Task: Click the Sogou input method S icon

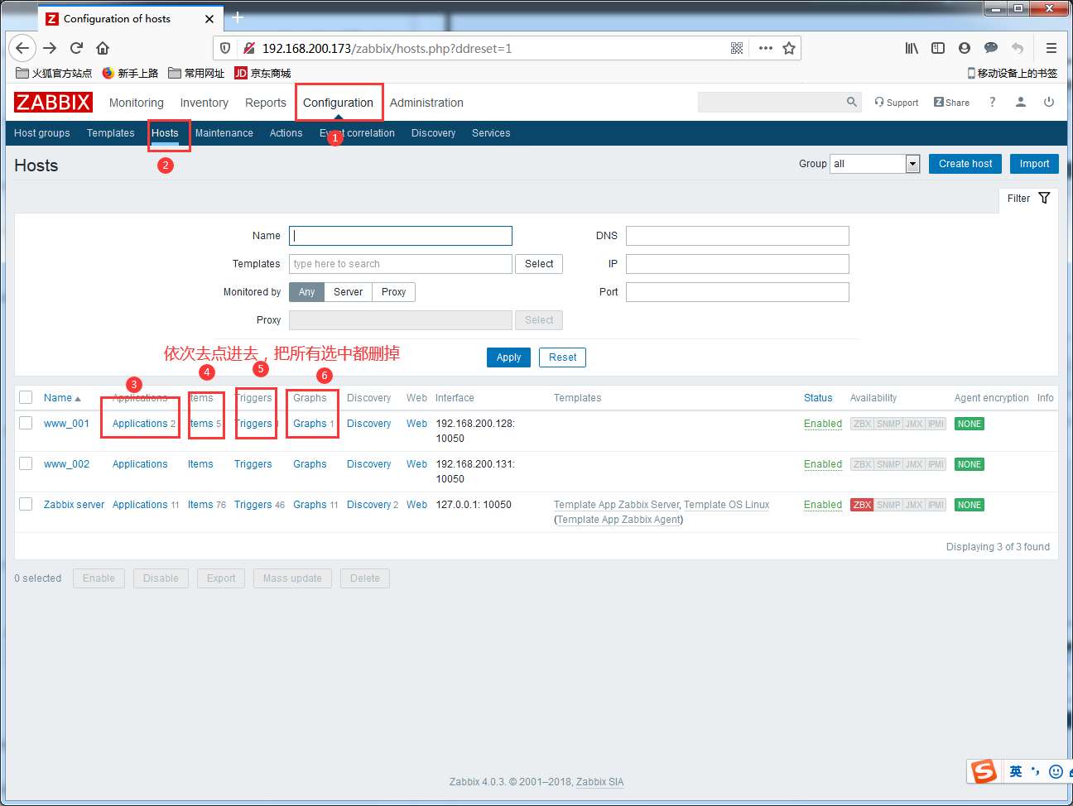Action: tap(984, 771)
